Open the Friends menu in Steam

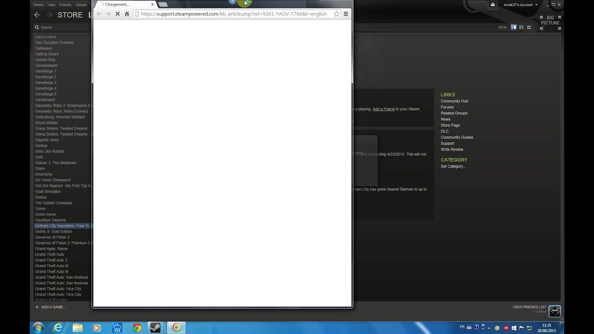tap(65, 5)
